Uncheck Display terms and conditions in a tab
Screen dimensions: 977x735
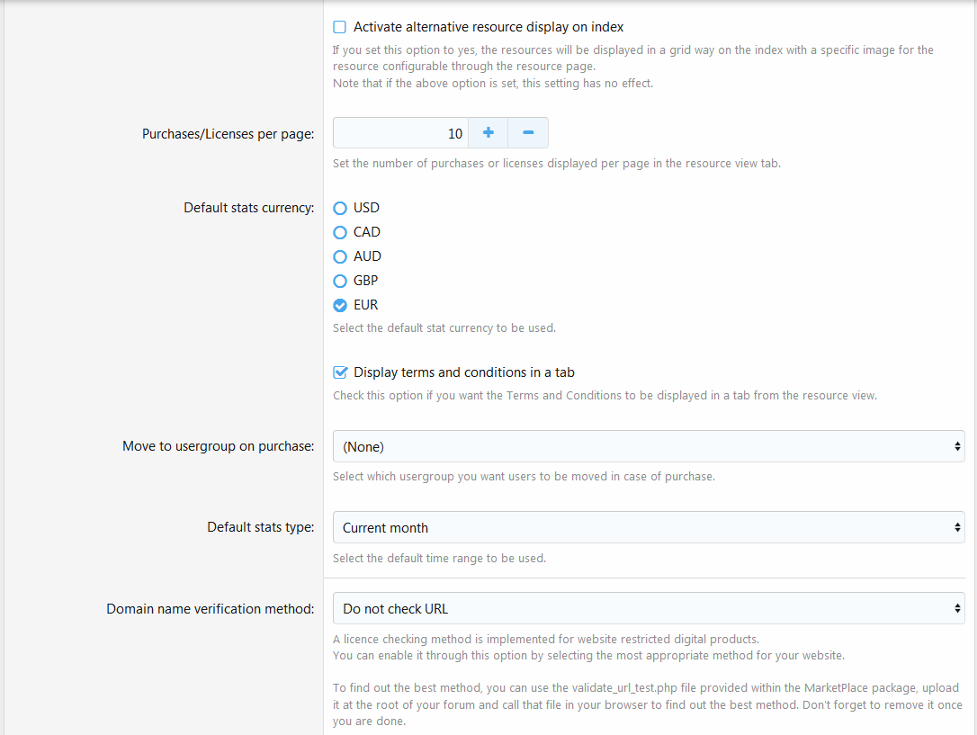point(340,372)
